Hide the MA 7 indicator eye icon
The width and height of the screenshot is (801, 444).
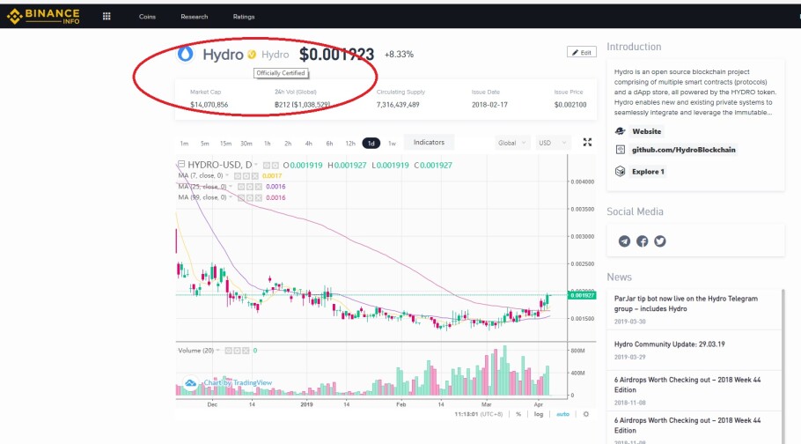tap(238, 176)
